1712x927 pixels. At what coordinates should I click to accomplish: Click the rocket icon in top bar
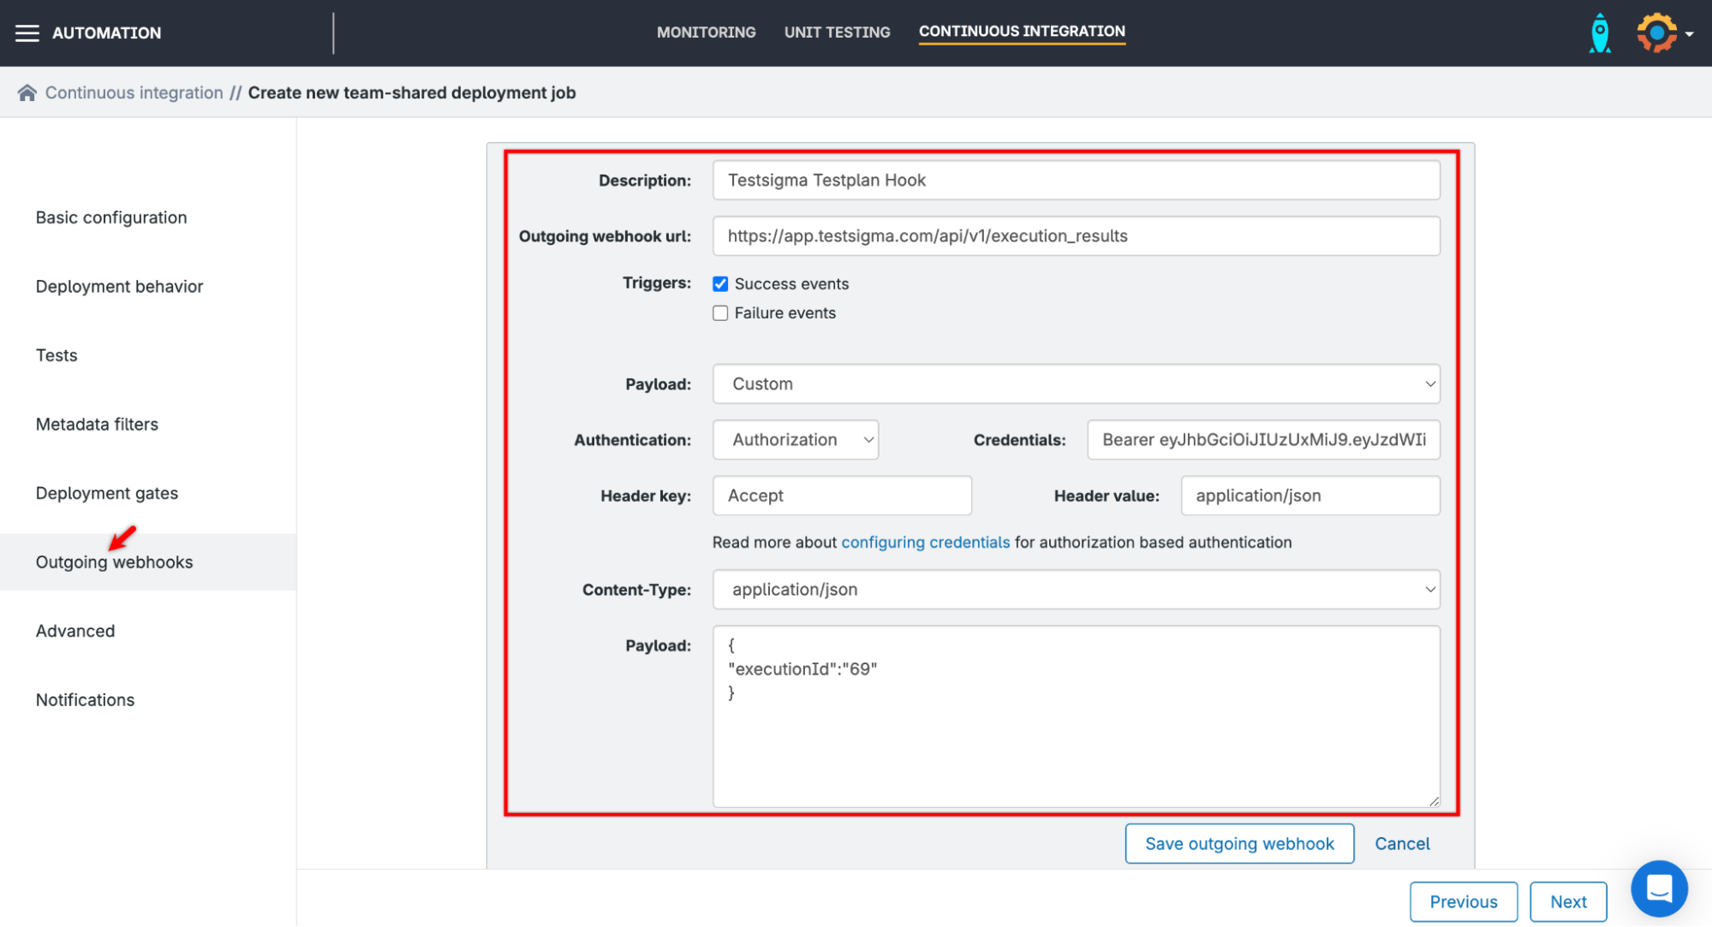pos(1600,32)
